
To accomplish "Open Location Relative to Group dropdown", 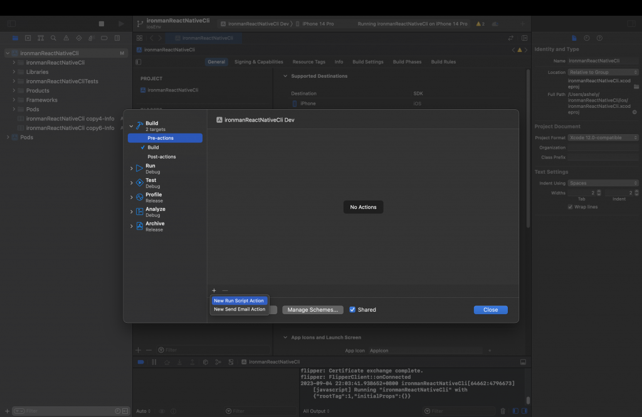I will (603, 72).
